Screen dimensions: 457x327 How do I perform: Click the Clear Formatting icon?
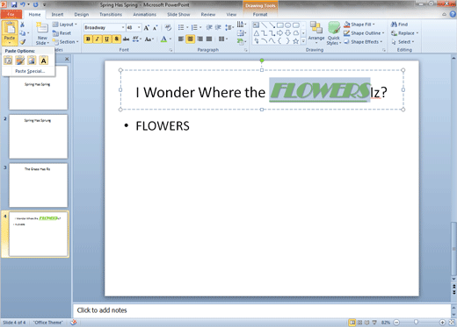point(168,27)
